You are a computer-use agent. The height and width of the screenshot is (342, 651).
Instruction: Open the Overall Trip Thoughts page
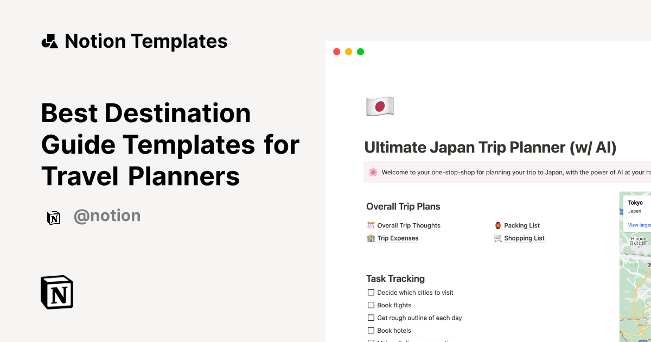coord(409,225)
